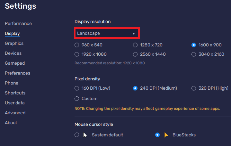Select 960 x 540 resolution
Image resolution: width=231 pixels, height=146 pixels.
coord(77,45)
